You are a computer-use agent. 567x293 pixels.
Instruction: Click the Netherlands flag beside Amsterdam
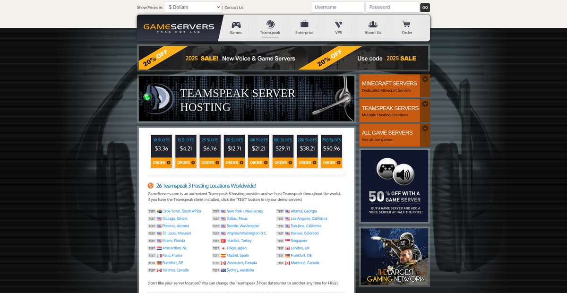click(x=159, y=248)
